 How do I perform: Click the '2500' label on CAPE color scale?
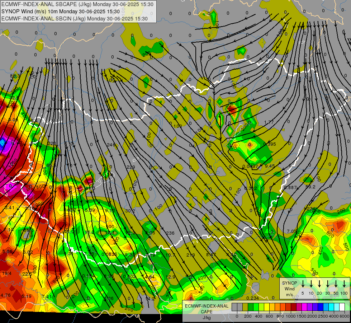click(x=323, y=316)
